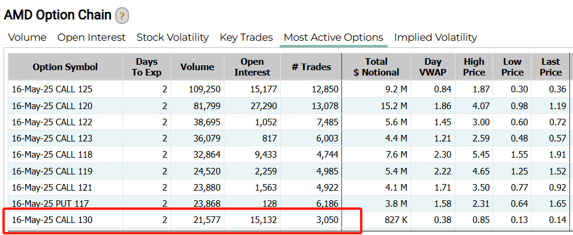Open the Open Interest tab
This screenshot has height=235, width=573.
91,37
